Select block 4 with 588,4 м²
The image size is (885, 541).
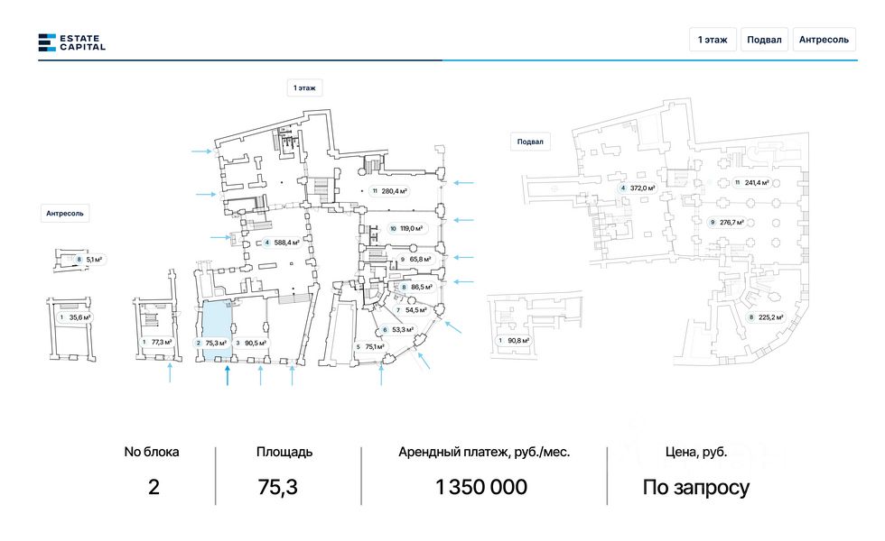tap(281, 243)
